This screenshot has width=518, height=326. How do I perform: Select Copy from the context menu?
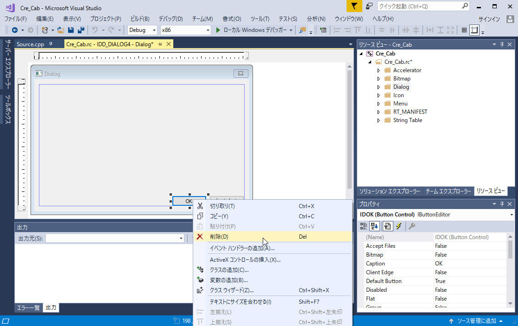273,216
